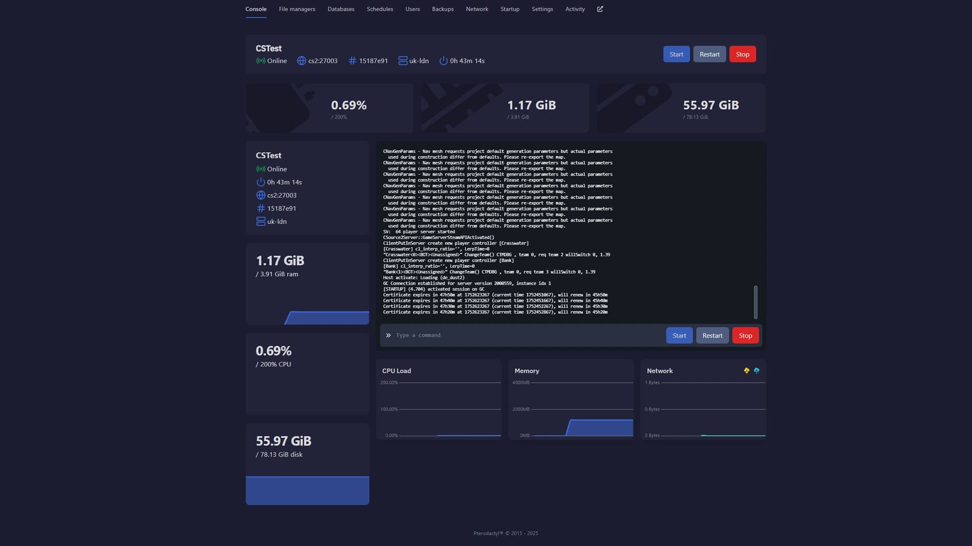Open the Backups tab

pos(442,9)
